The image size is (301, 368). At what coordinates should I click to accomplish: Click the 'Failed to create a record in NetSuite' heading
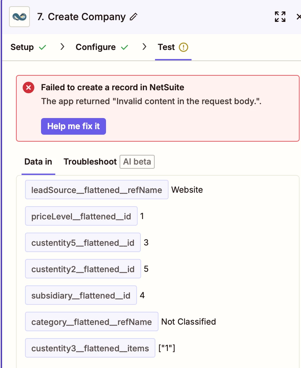[113, 87]
